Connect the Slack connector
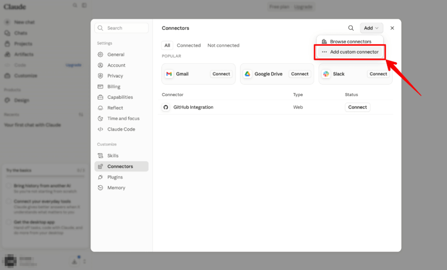Viewport: 447px width, 270px height. pos(378,74)
